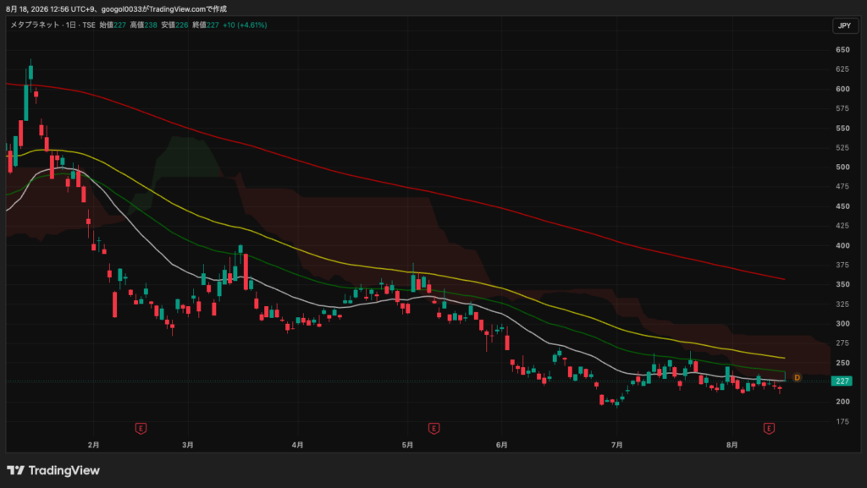The width and height of the screenshot is (867, 488).
Task: Click the 安値226 low value
Action: coord(174,25)
